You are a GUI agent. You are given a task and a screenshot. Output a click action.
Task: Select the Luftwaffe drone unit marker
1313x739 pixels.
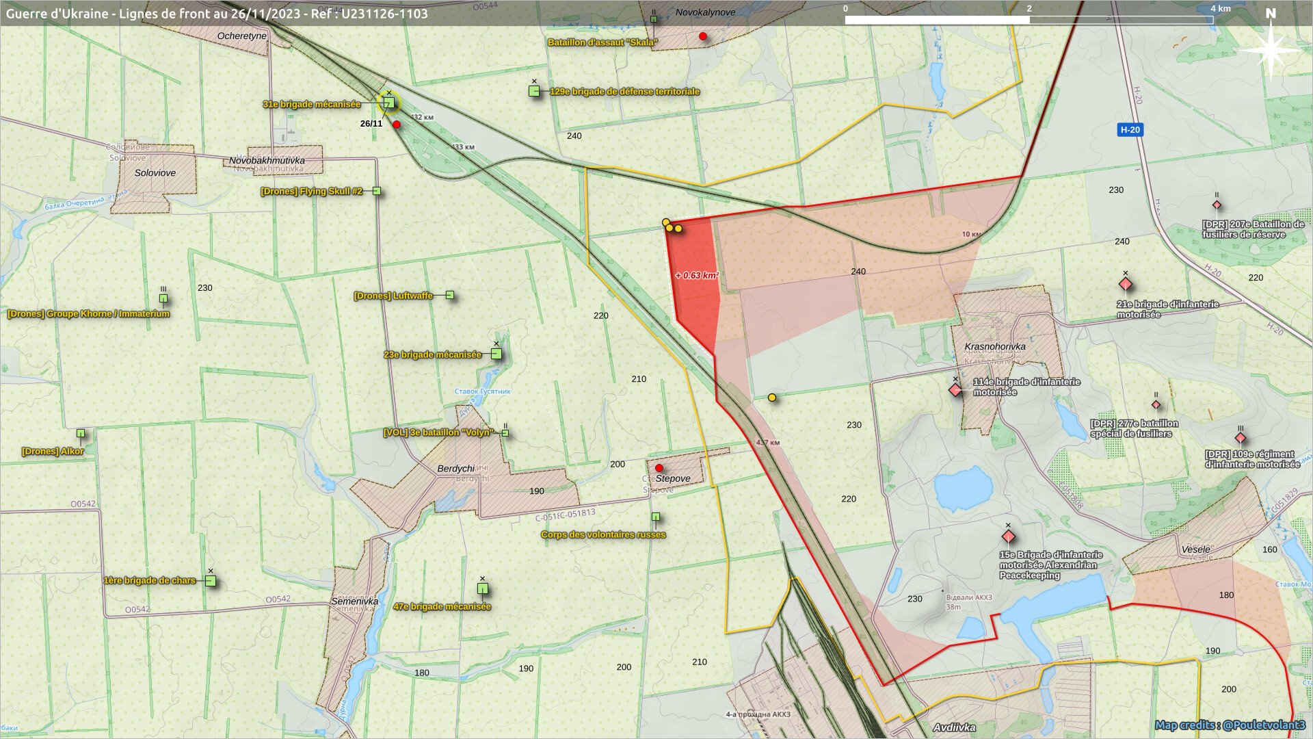[449, 295]
